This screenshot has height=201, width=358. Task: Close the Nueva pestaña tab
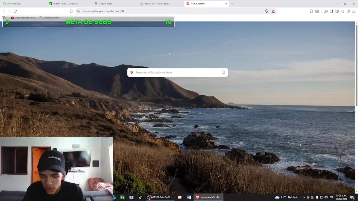pos(226,4)
